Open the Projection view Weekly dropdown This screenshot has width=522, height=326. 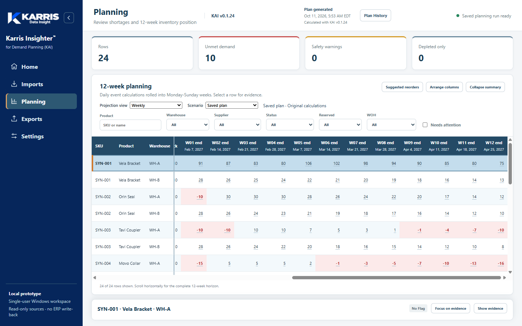(156, 105)
